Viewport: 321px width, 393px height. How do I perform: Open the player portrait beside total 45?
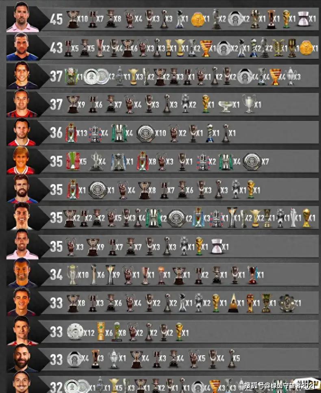22,17
